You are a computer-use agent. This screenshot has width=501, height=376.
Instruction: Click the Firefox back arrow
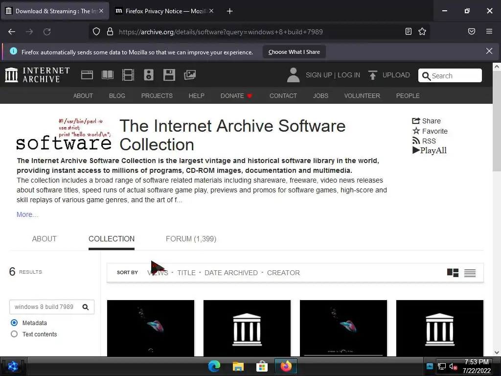(x=12, y=32)
